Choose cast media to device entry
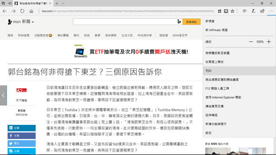This screenshot has height=155, width=276. 239,53
